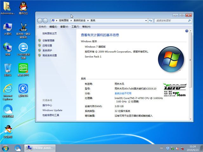
Task: Open 系统免一键安装系统 desktop icon
Action: click(23, 30)
